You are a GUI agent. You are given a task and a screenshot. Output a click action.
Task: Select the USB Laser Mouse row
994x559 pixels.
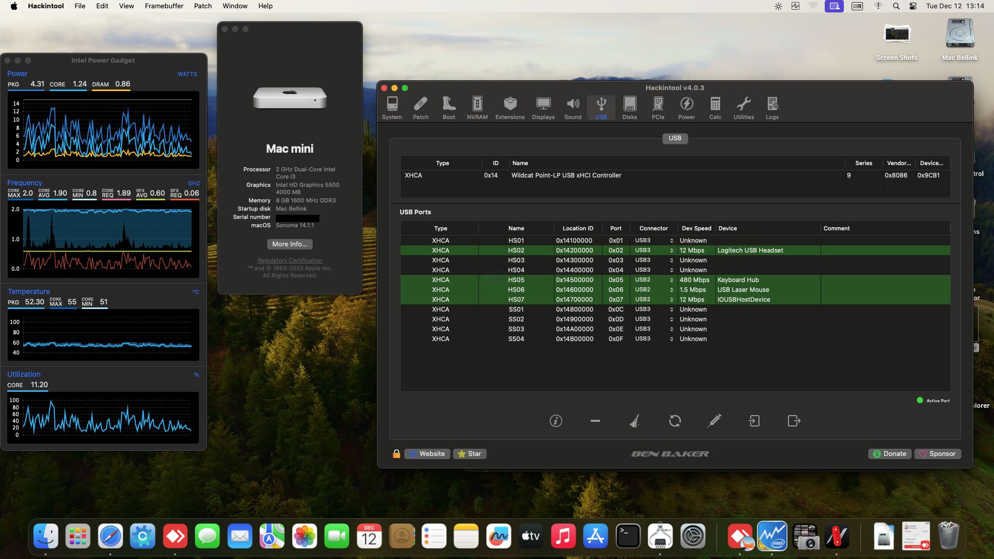pyautogui.click(x=675, y=290)
